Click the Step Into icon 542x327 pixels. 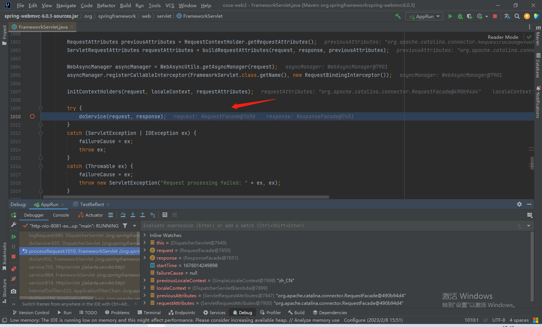[133, 215]
